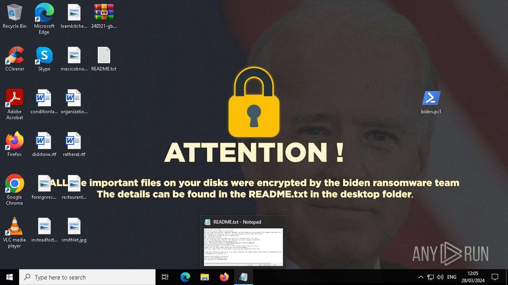Launch Microsoft Edge from desktop shortcut
The width and height of the screenshot is (508, 285).
pyautogui.click(x=44, y=19)
